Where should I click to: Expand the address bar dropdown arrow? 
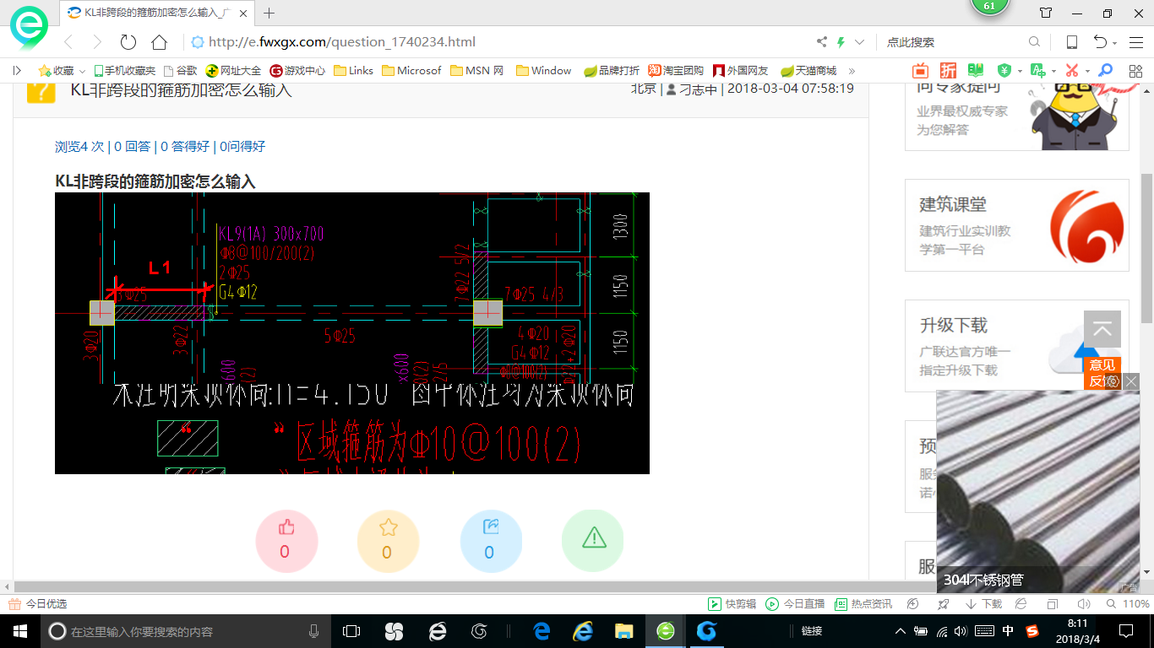point(860,42)
